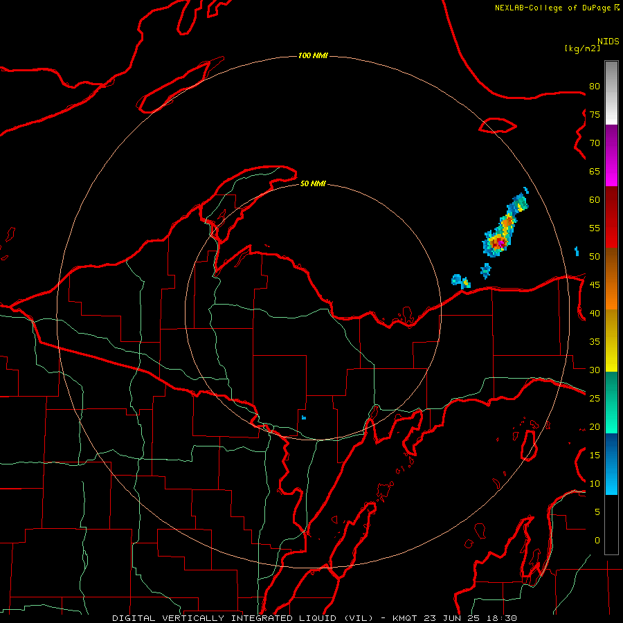Image resolution: width=623 pixels, height=623 pixels.
Task: Click the [kg/m2] units label
Action: click(x=582, y=48)
